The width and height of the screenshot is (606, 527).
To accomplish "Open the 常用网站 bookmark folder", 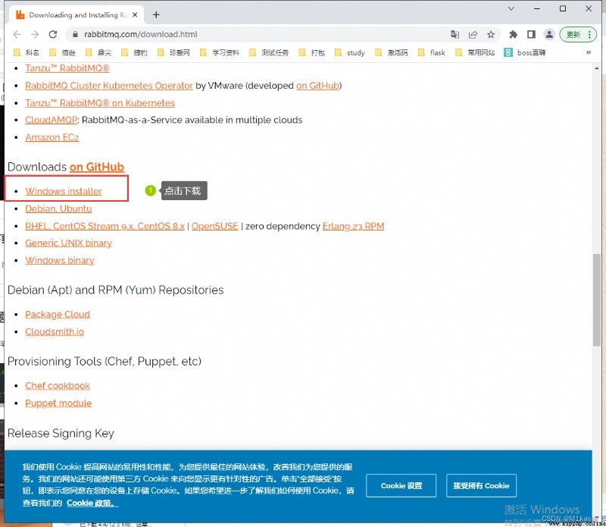I will [476, 52].
